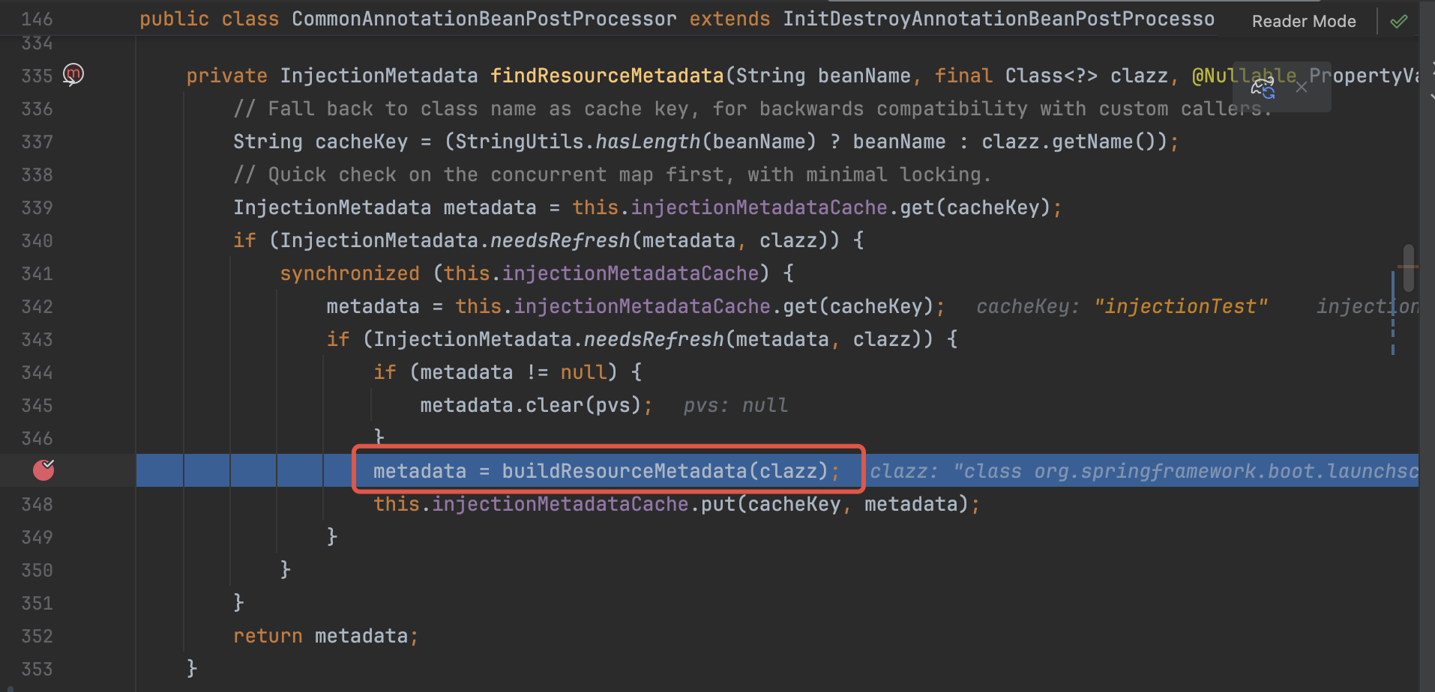Click line number 146 in sticky header
The image size is (1435, 692).
tap(37, 19)
